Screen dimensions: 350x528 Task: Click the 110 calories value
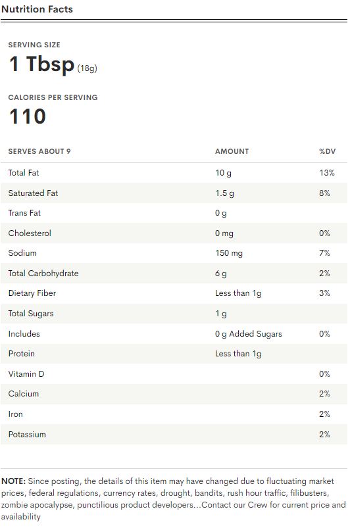coord(27,116)
